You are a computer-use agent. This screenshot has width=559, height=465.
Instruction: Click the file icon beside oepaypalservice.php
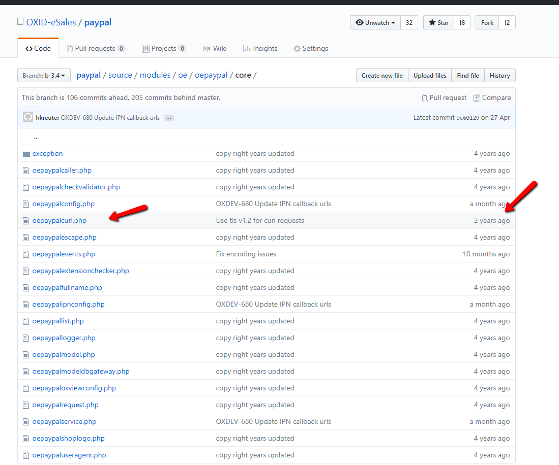pyautogui.click(x=25, y=421)
